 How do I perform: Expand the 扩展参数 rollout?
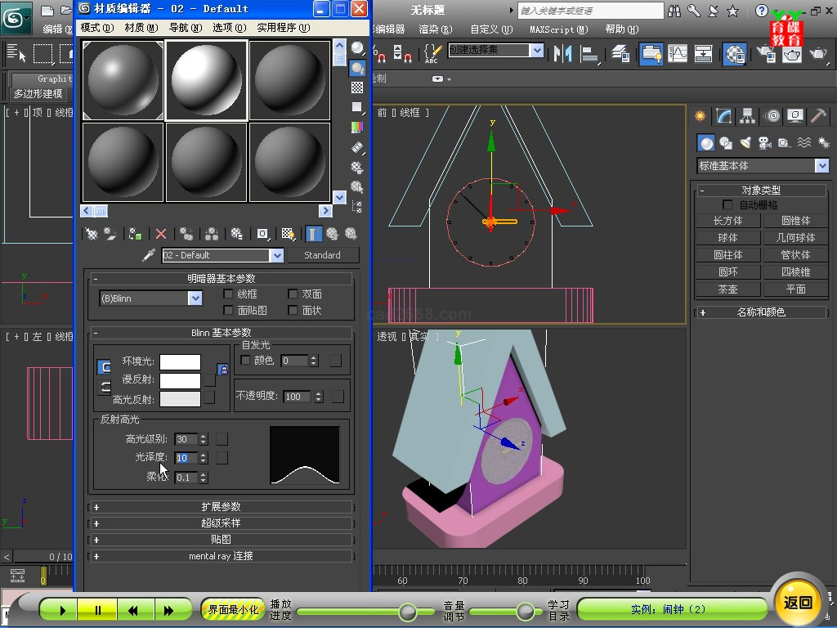(x=222, y=507)
